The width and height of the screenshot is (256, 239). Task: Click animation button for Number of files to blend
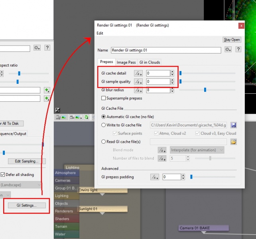pos(162,158)
